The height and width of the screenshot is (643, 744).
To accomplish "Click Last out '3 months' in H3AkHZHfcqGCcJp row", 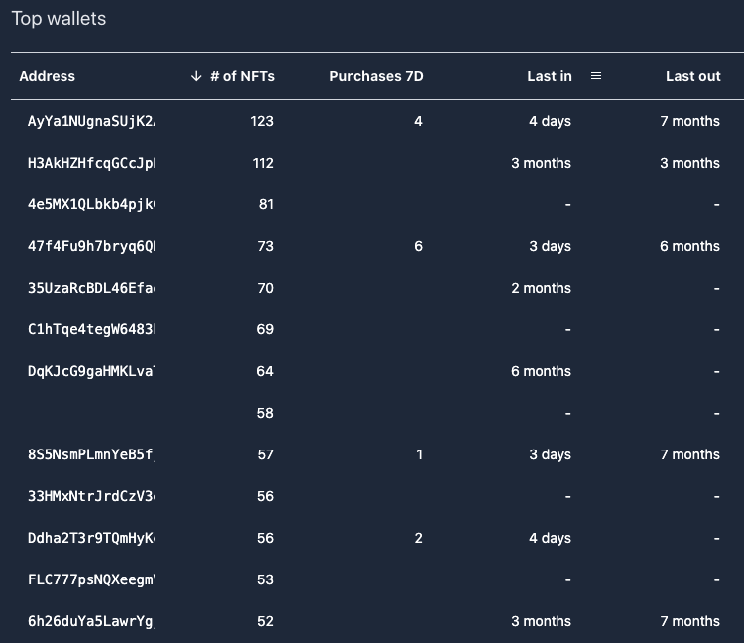I will click(689, 164).
